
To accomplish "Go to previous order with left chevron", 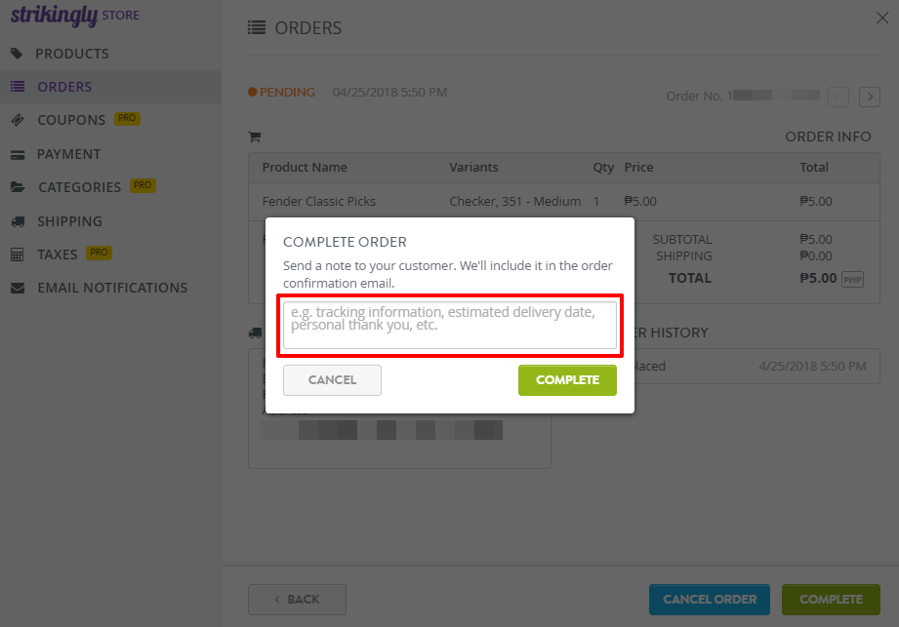I will click(838, 97).
